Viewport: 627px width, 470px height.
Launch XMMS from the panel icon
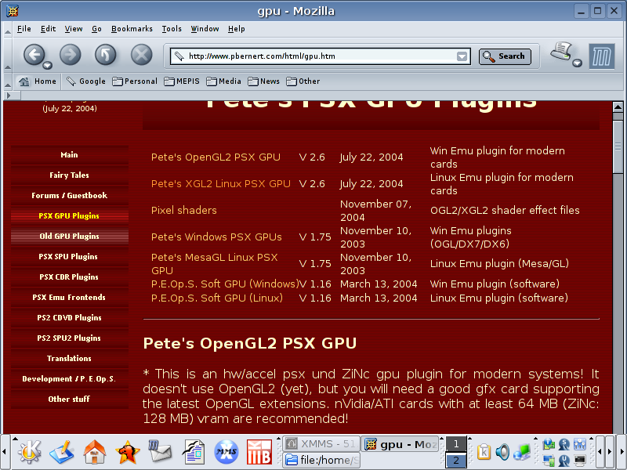227,453
